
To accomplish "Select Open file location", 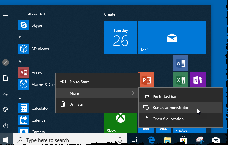I will tap(181, 119).
